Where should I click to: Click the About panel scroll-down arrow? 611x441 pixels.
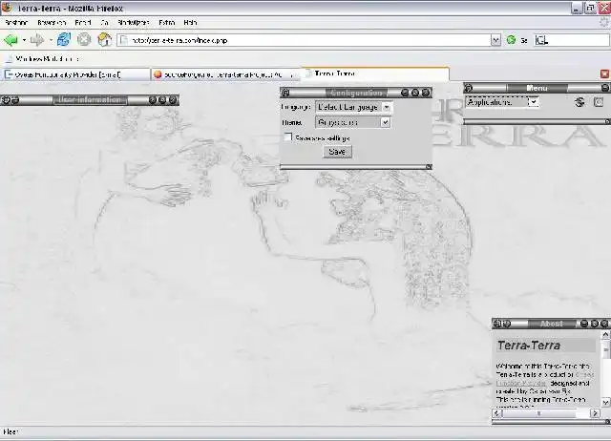pos(605,402)
